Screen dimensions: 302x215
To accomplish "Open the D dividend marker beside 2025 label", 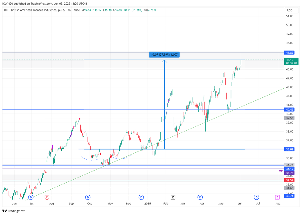I will pyautogui.click(x=141, y=197).
